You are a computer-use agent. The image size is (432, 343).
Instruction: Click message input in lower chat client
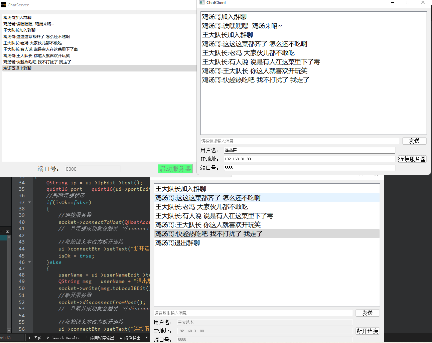point(253,313)
